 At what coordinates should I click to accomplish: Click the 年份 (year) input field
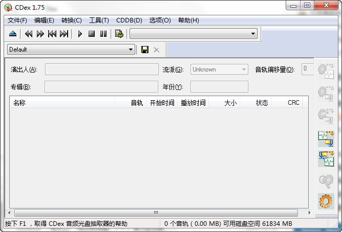coord(219,87)
